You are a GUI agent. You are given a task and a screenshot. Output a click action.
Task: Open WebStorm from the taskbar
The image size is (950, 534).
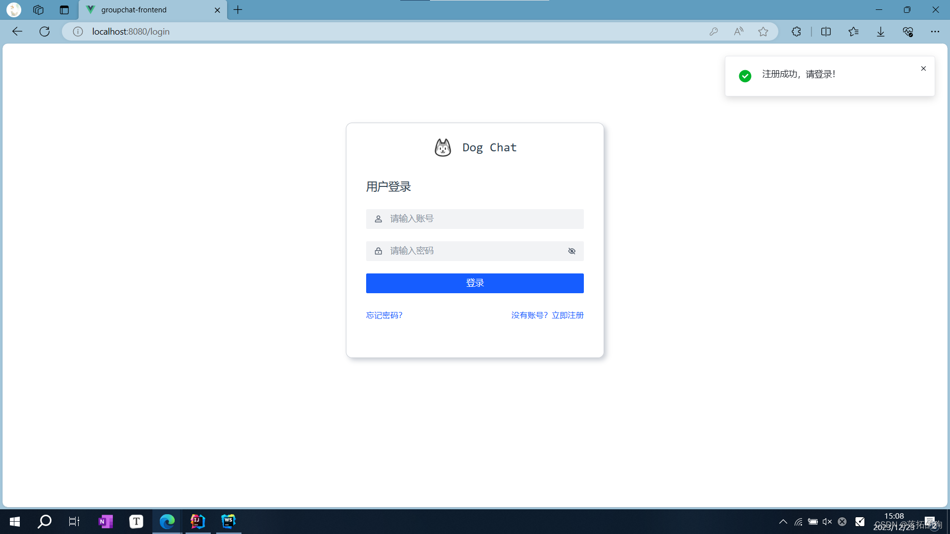click(x=228, y=521)
